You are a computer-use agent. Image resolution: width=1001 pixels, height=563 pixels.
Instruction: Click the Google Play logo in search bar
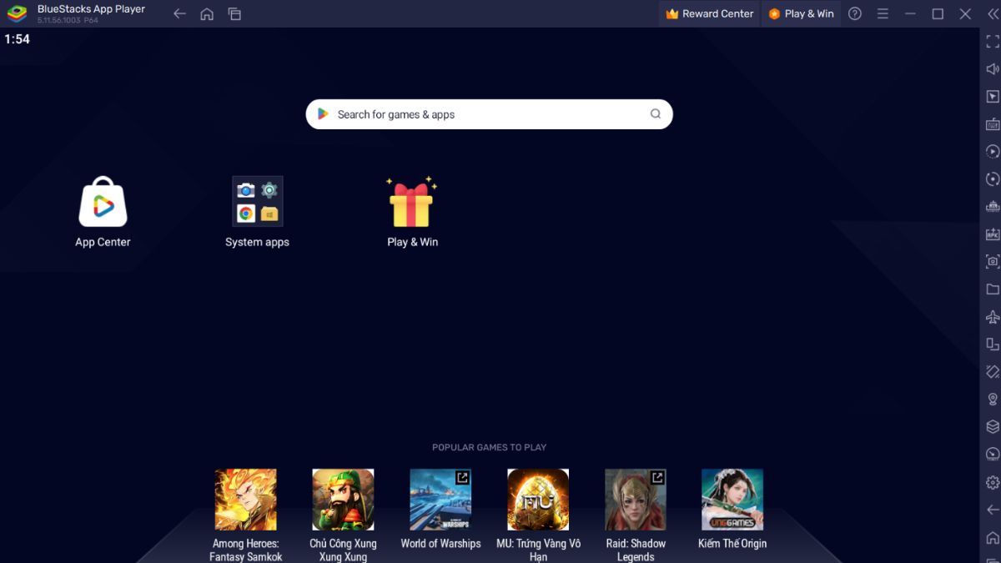click(x=323, y=114)
